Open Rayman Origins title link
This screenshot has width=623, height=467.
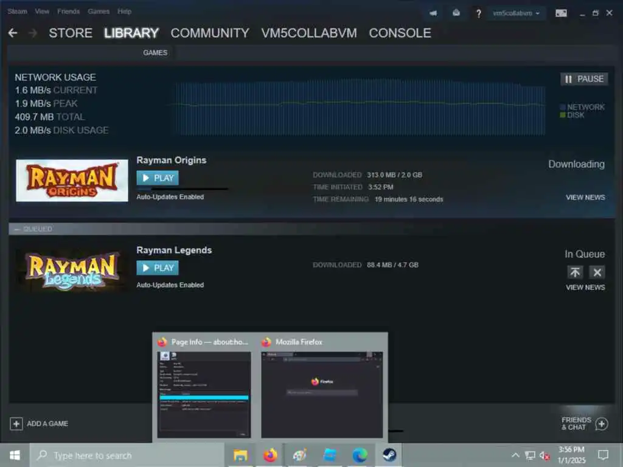pos(171,161)
